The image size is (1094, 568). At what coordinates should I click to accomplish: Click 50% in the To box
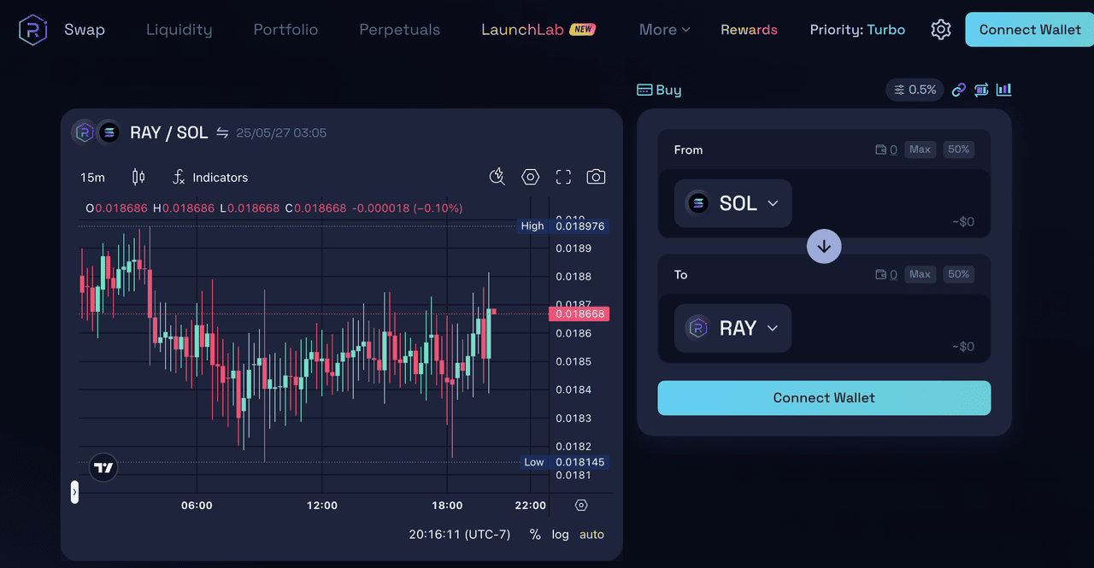tap(959, 274)
